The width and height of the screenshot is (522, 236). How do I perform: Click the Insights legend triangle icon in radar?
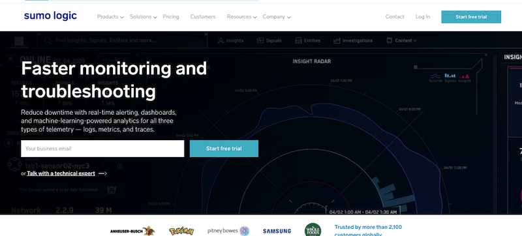465,76
